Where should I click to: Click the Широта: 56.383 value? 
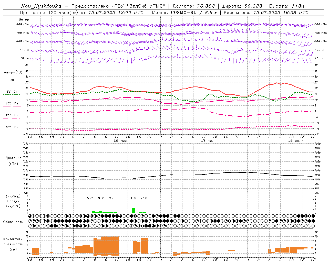242,6
